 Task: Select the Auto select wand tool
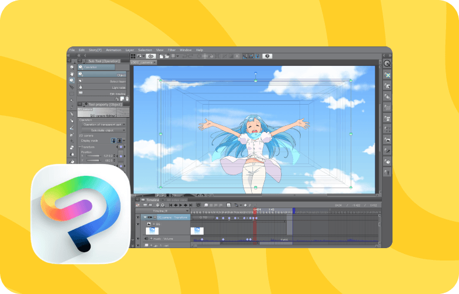pos(72,101)
